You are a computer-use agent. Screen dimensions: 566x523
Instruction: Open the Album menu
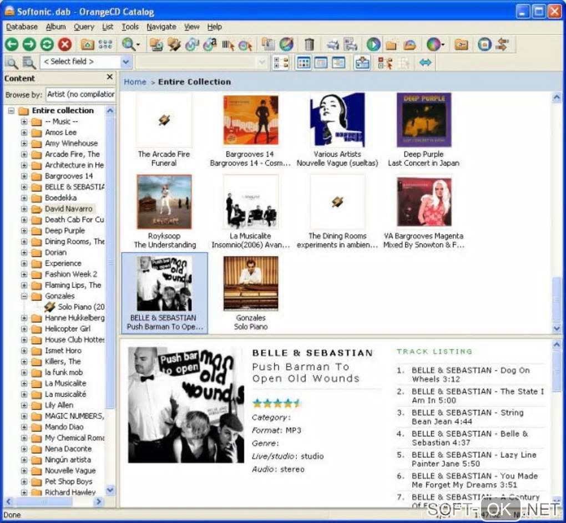(55, 27)
